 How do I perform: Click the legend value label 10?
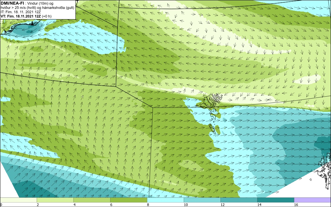pyautogui.click(x=186, y=205)
